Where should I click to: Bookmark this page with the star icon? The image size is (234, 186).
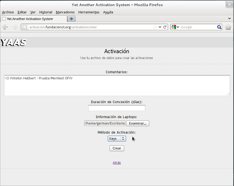click(155, 27)
